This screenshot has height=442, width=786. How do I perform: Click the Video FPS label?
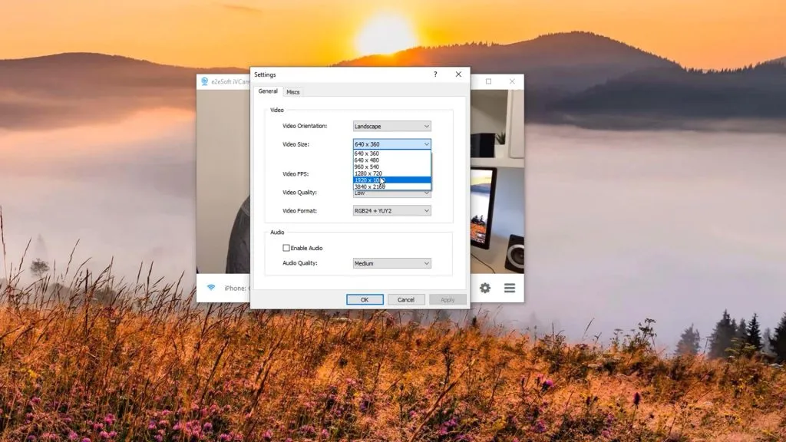(296, 174)
